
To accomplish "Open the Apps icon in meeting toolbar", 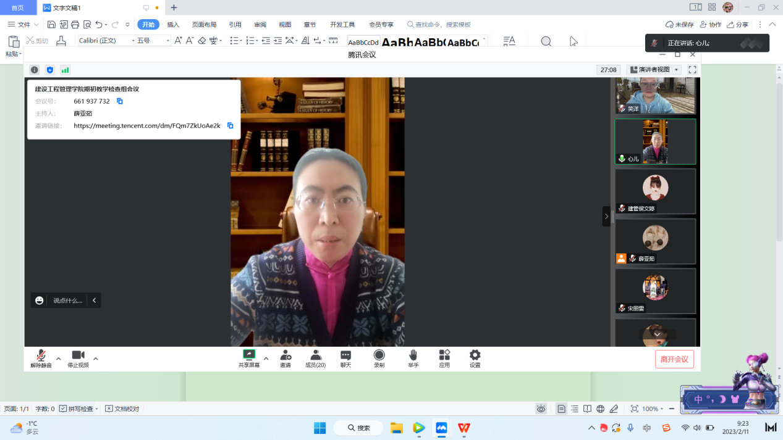I will pyautogui.click(x=444, y=355).
